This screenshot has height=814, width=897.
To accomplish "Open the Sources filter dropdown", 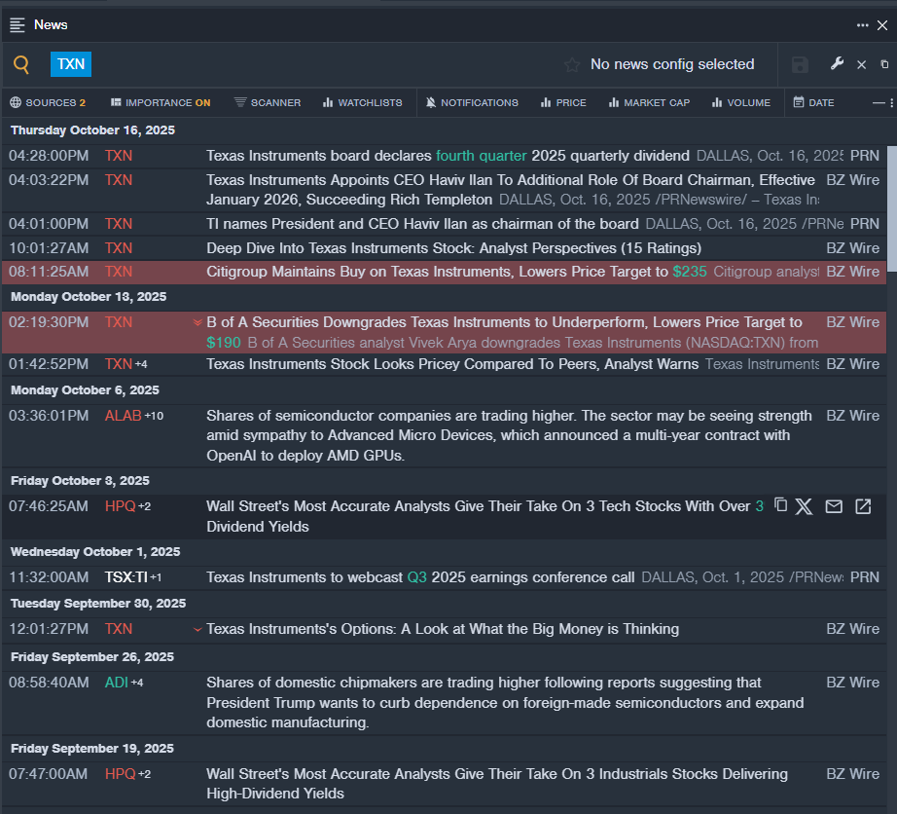I will pyautogui.click(x=48, y=102).
